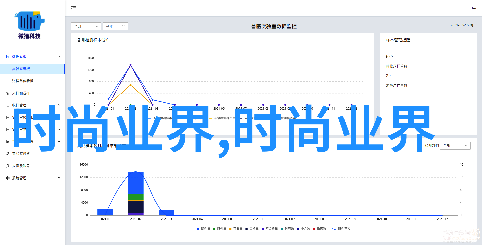Click the test user name

tap(475, 8)
